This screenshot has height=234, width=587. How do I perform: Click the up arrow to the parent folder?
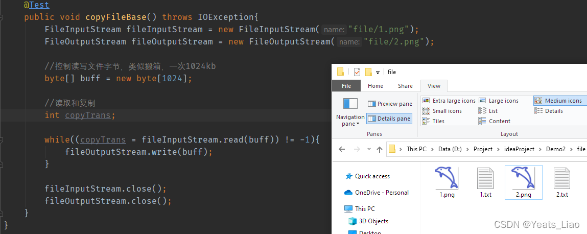(379, 149)
